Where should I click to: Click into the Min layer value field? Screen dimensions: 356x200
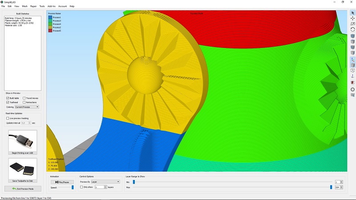point(337,182)
